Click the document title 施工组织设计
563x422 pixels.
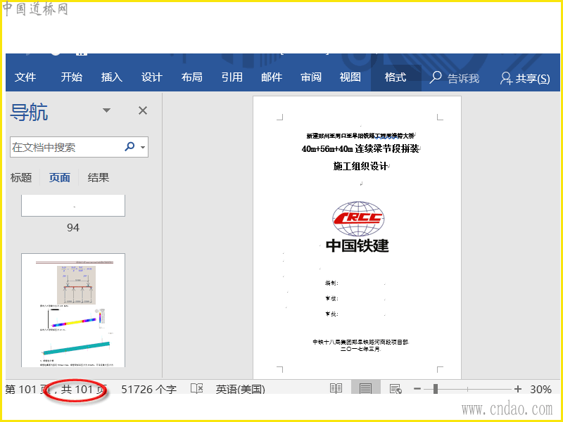point(360,166)
